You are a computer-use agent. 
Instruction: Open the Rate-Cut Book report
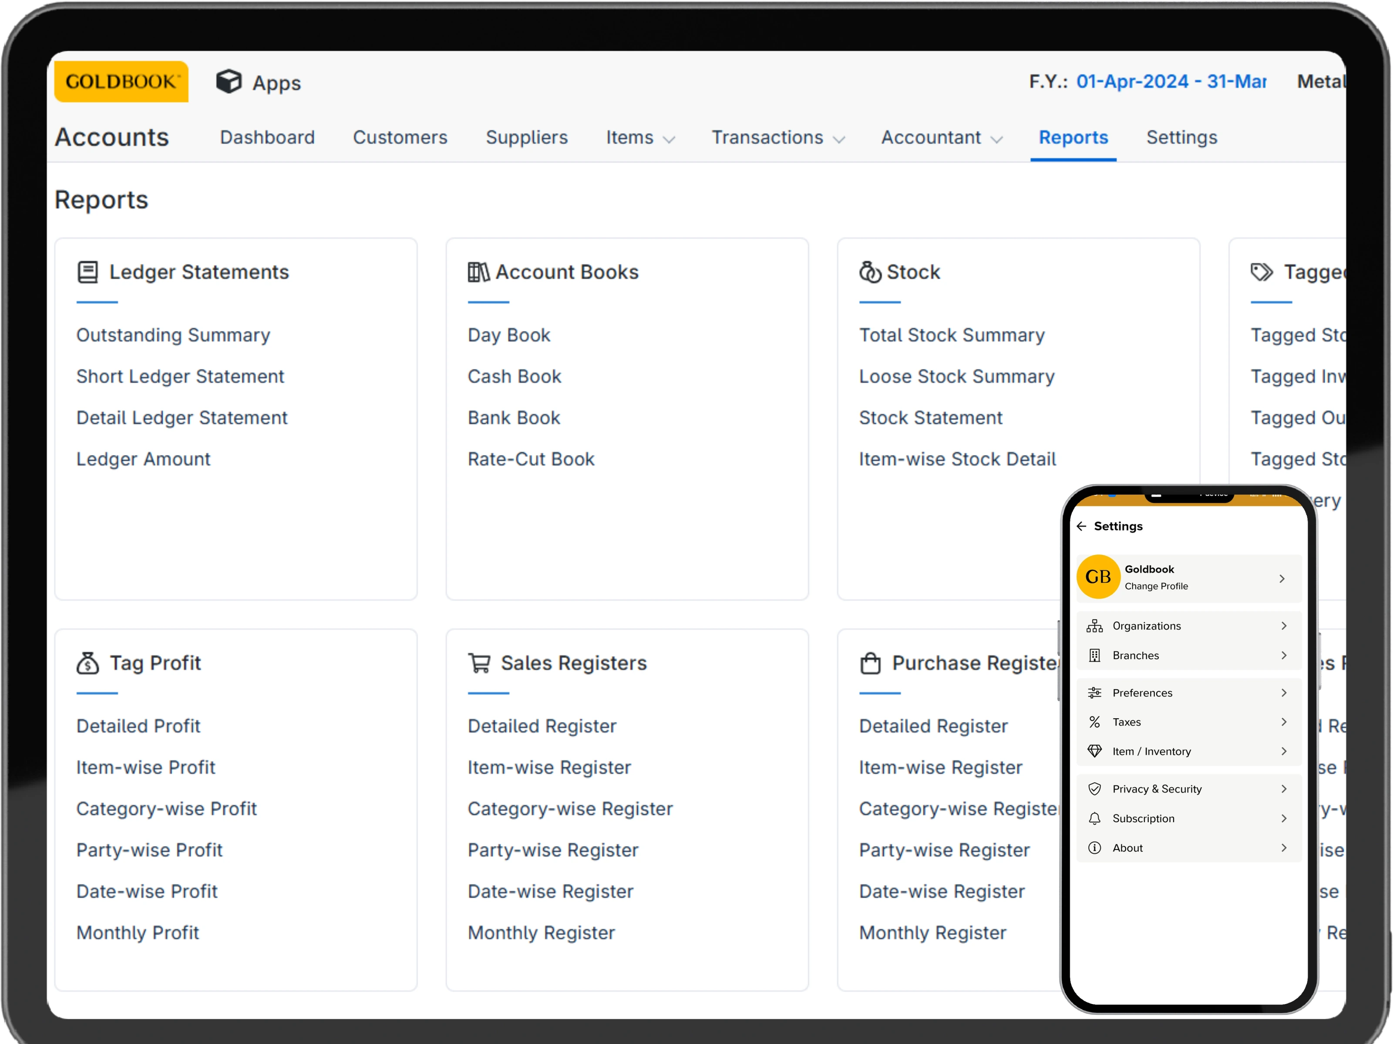pos(531,459)
